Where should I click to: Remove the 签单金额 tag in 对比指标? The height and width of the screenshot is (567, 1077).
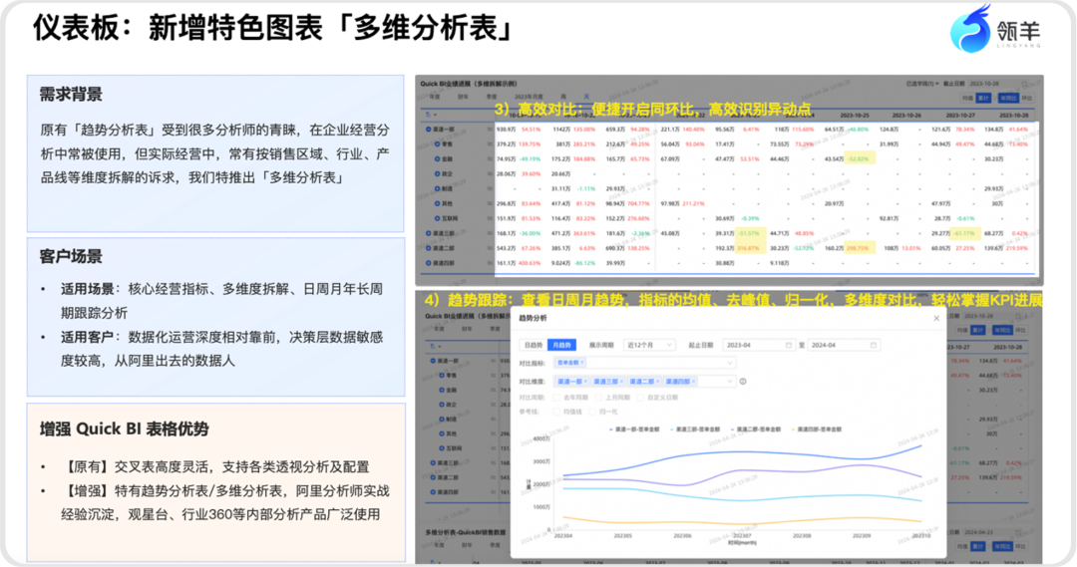581,363
